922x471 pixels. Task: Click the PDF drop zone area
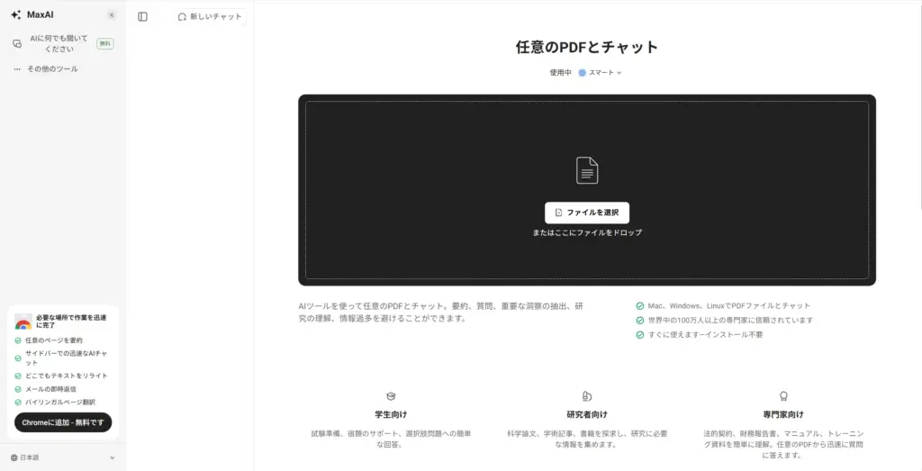click(x=587, y=190)
